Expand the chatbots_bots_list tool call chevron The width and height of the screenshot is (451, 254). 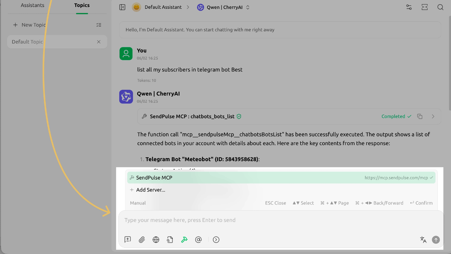tap(433, 116)
